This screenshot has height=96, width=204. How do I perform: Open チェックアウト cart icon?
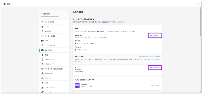pyautogui.click(x=42, y=45)
